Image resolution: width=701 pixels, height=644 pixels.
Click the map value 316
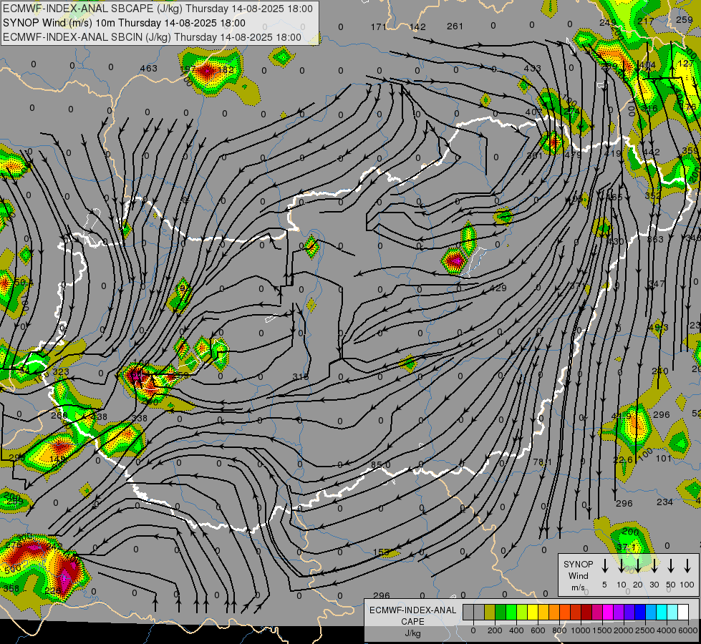pyautogui.click(x=649, y=109)
